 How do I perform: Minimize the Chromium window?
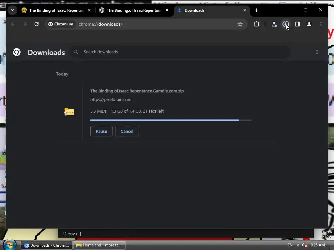coord(291,10)
